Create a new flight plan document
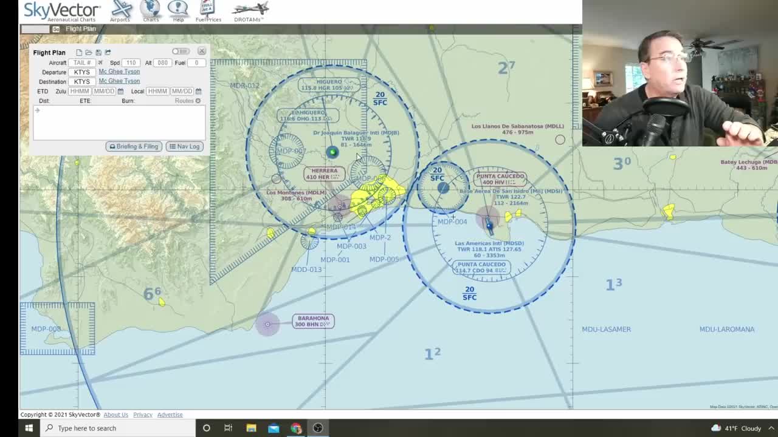Viewport: 778px width, 437px height. pos(79,53)
